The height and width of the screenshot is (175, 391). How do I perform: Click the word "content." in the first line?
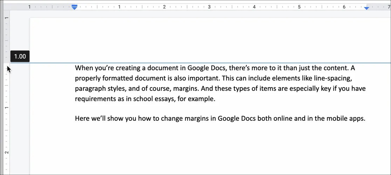(337, 68)
